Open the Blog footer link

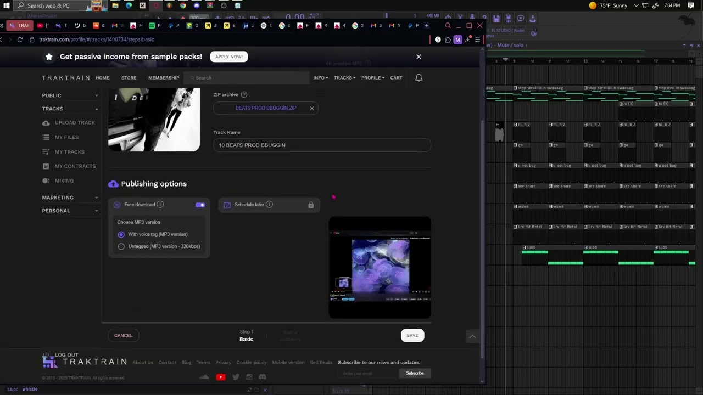(x=186, y=363)
